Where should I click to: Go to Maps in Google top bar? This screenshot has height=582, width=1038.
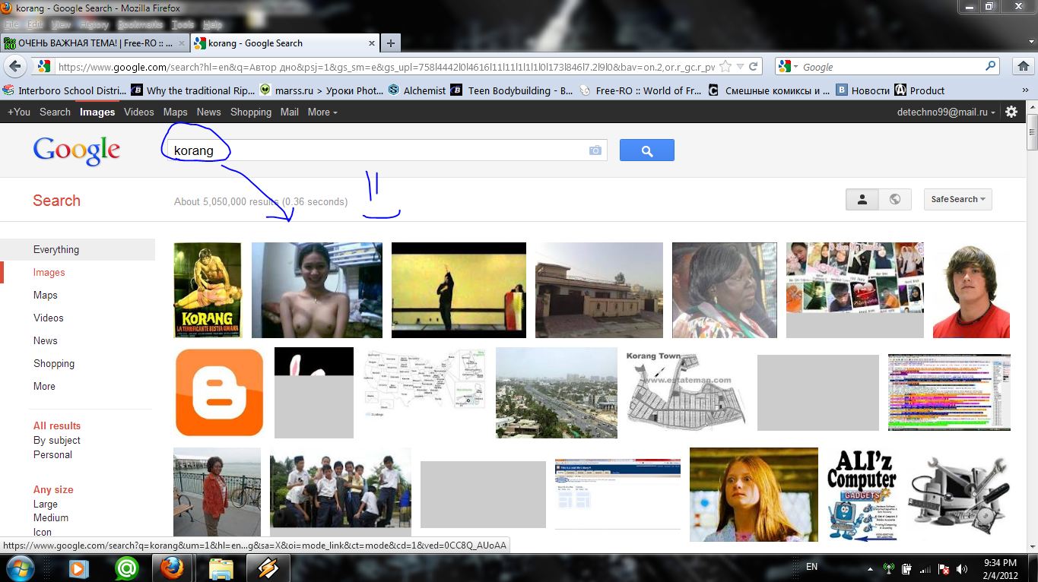(x=175, y=112)
